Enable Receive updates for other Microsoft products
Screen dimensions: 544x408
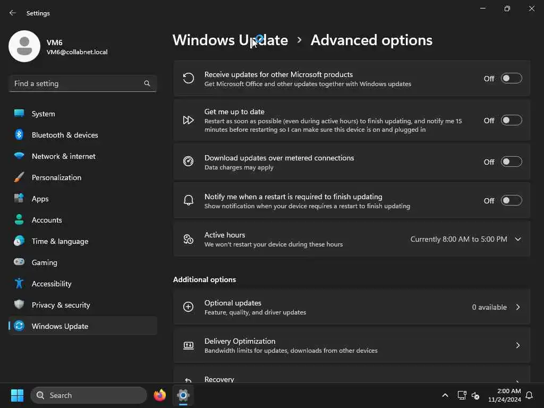click(x=512, y=79)
